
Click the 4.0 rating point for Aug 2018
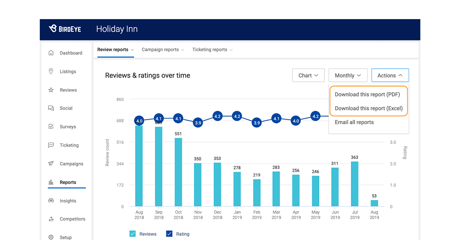tap(139, 121)
